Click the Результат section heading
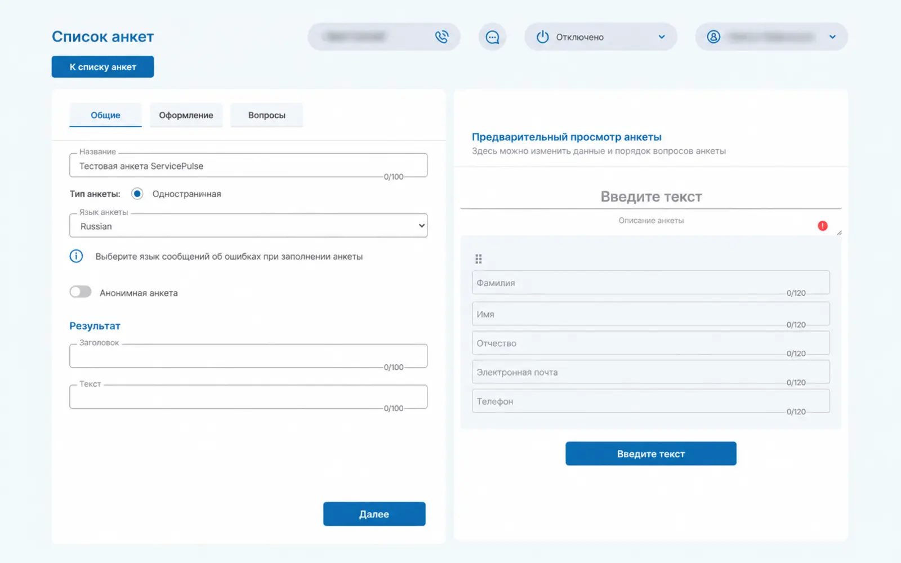Viewport: 901px width, 563px height. [x=95, y=326]
